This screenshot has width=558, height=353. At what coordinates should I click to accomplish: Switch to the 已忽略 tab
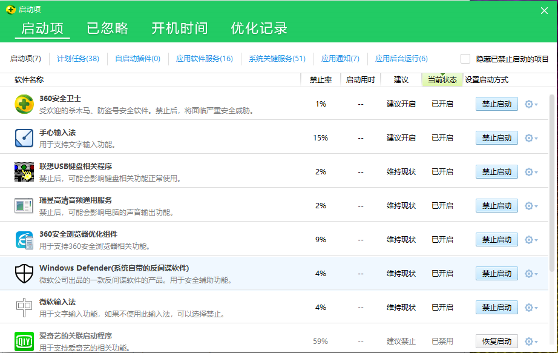tap(108, 28)
